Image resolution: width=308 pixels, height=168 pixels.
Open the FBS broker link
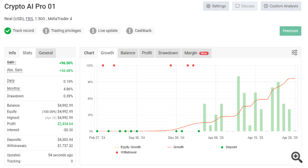[x=29, y=19]
